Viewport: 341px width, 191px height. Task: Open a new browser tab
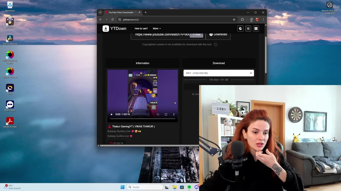[x=145, y=12]
